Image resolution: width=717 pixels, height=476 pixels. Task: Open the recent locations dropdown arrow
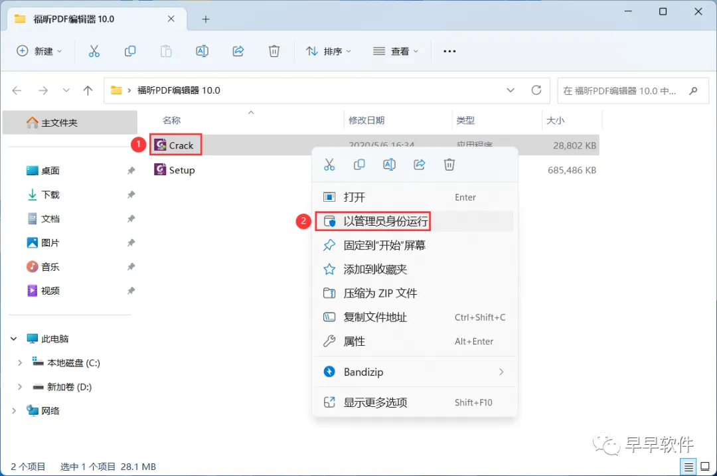coord(66,90)
